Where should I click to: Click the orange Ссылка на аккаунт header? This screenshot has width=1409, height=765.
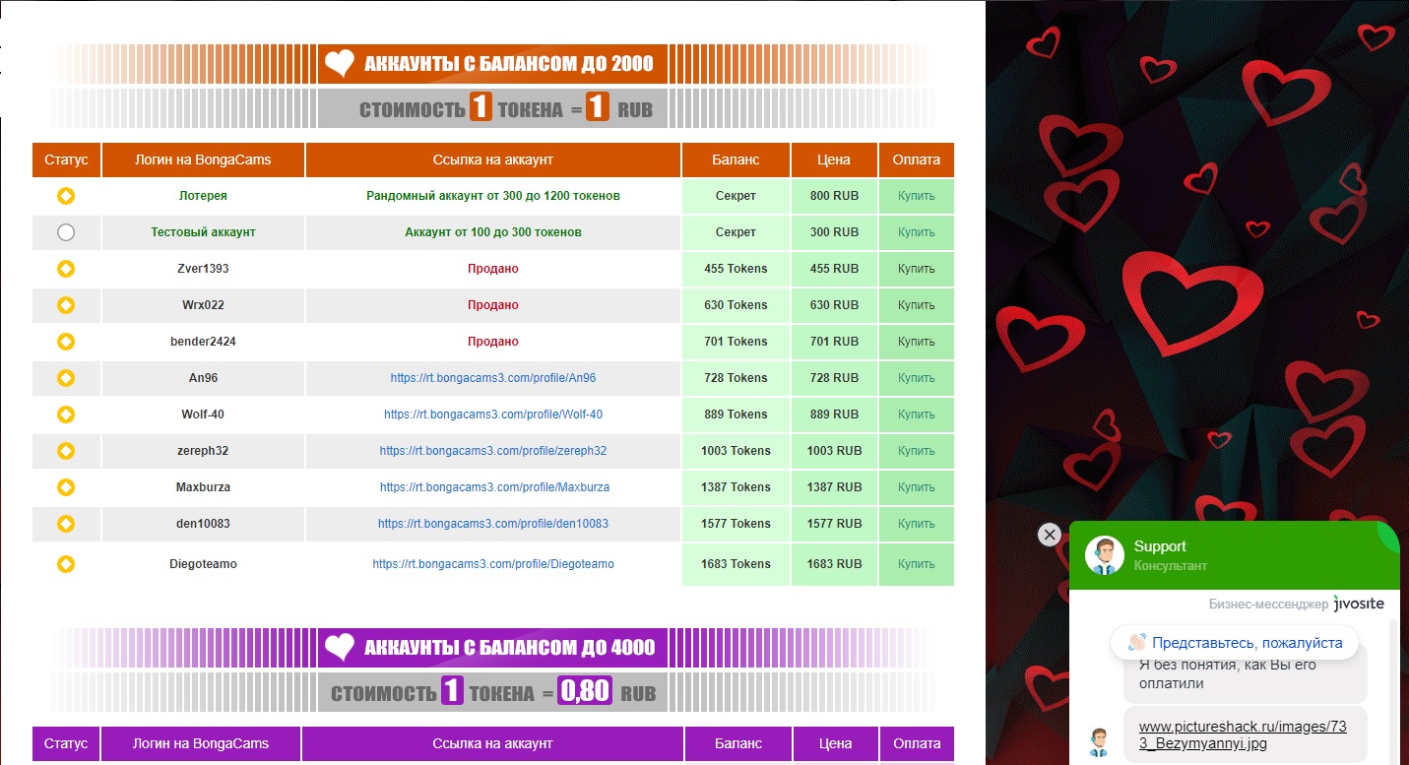tap(493, 160)
